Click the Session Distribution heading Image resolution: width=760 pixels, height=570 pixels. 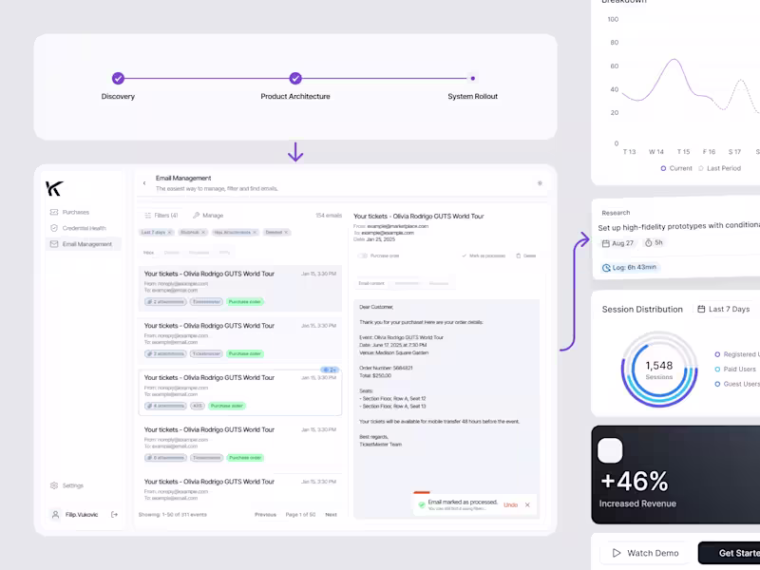pos(642,310)
